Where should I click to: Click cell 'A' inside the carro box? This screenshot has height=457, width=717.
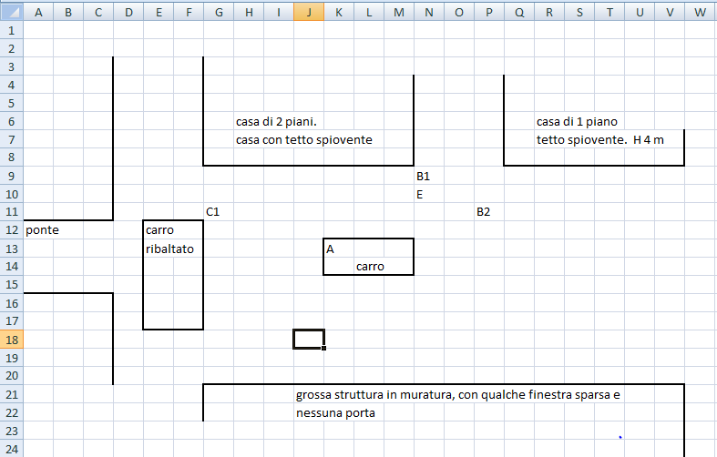[x=331, y=249]
